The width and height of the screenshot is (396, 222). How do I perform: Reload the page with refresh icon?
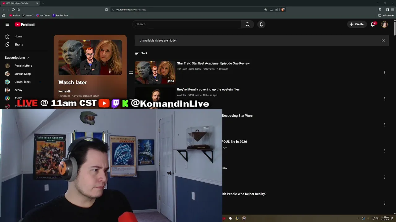point(13,10)
